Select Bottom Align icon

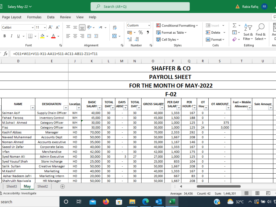[x=82, y=27]
